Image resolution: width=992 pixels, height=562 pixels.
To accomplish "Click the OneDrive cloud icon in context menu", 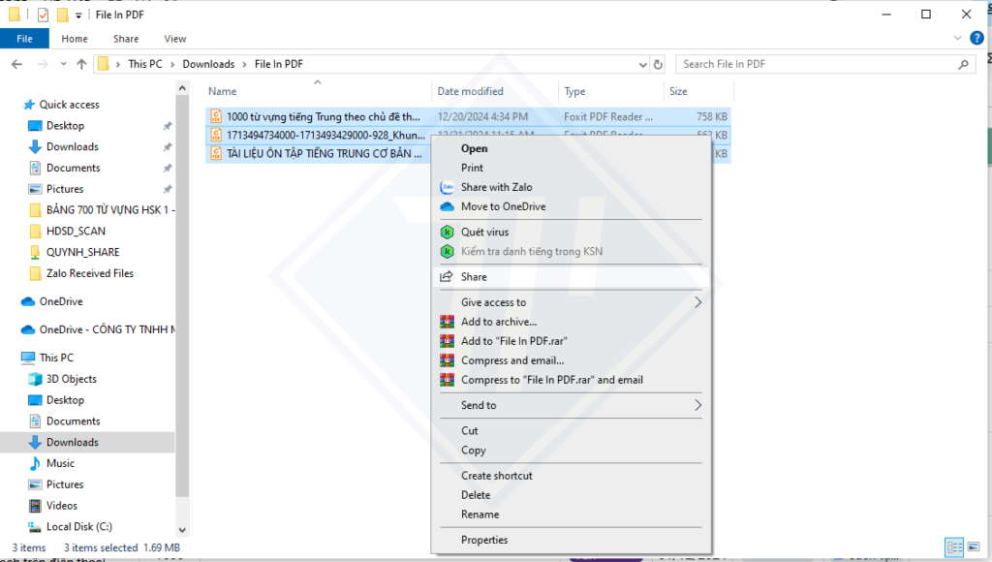I will (447, 206).
